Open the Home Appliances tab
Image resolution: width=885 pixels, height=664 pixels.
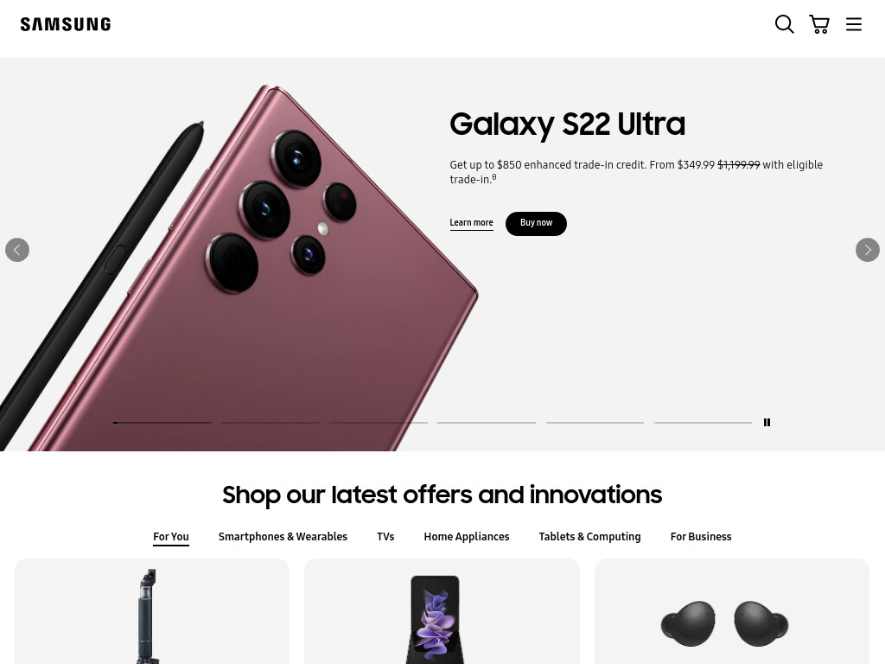467,537
